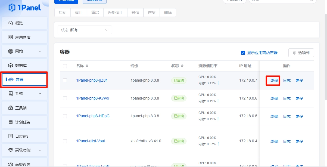The height and width of the screenshot is (167, 327).
Task: Open the 概览 home icon
Action: [11, 23]
